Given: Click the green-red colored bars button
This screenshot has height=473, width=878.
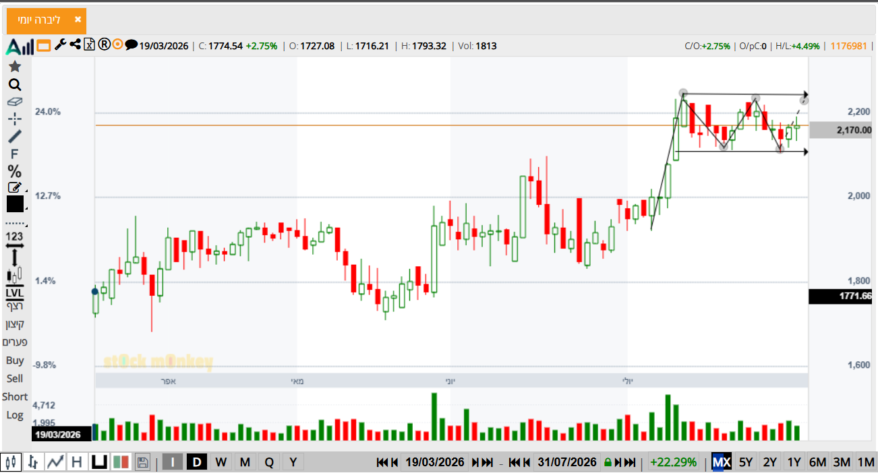Looking at the screenshot, I should click(121, 462).
